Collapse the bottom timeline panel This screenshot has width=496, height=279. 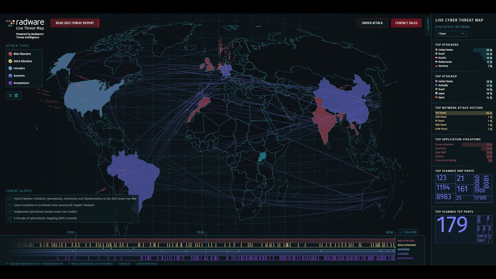click(x=408, y=232)
